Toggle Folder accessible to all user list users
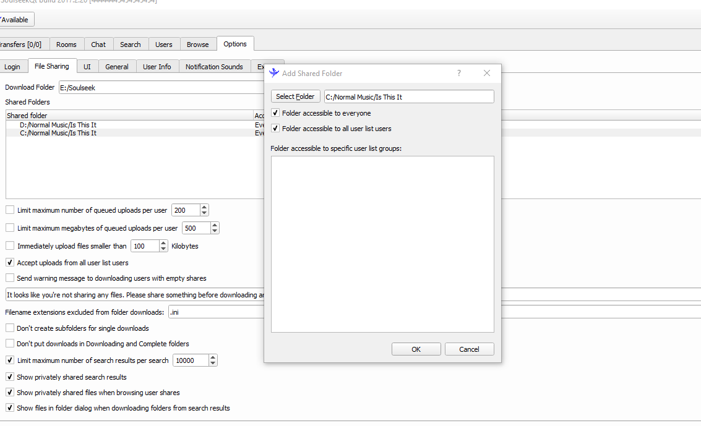This screenshot has height=426, width=701. pos(275,128)
